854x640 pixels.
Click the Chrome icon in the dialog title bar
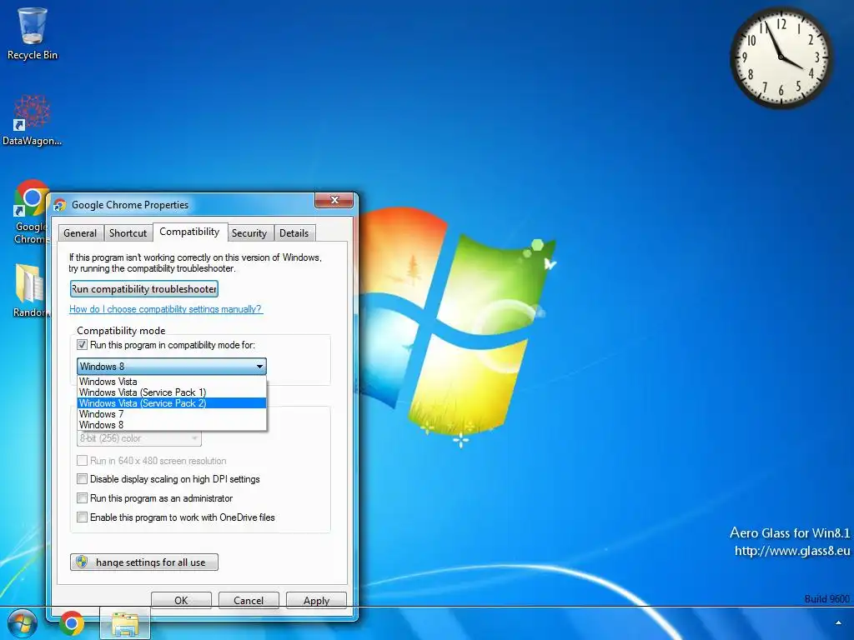(x=60, y=205)
